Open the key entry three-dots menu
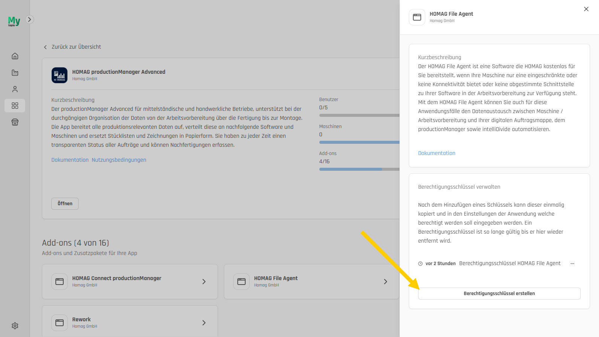The height and width of the screenshot is (337, 599). point(572,264)
